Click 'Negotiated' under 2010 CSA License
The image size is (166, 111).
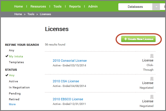[x=147, y=88]
